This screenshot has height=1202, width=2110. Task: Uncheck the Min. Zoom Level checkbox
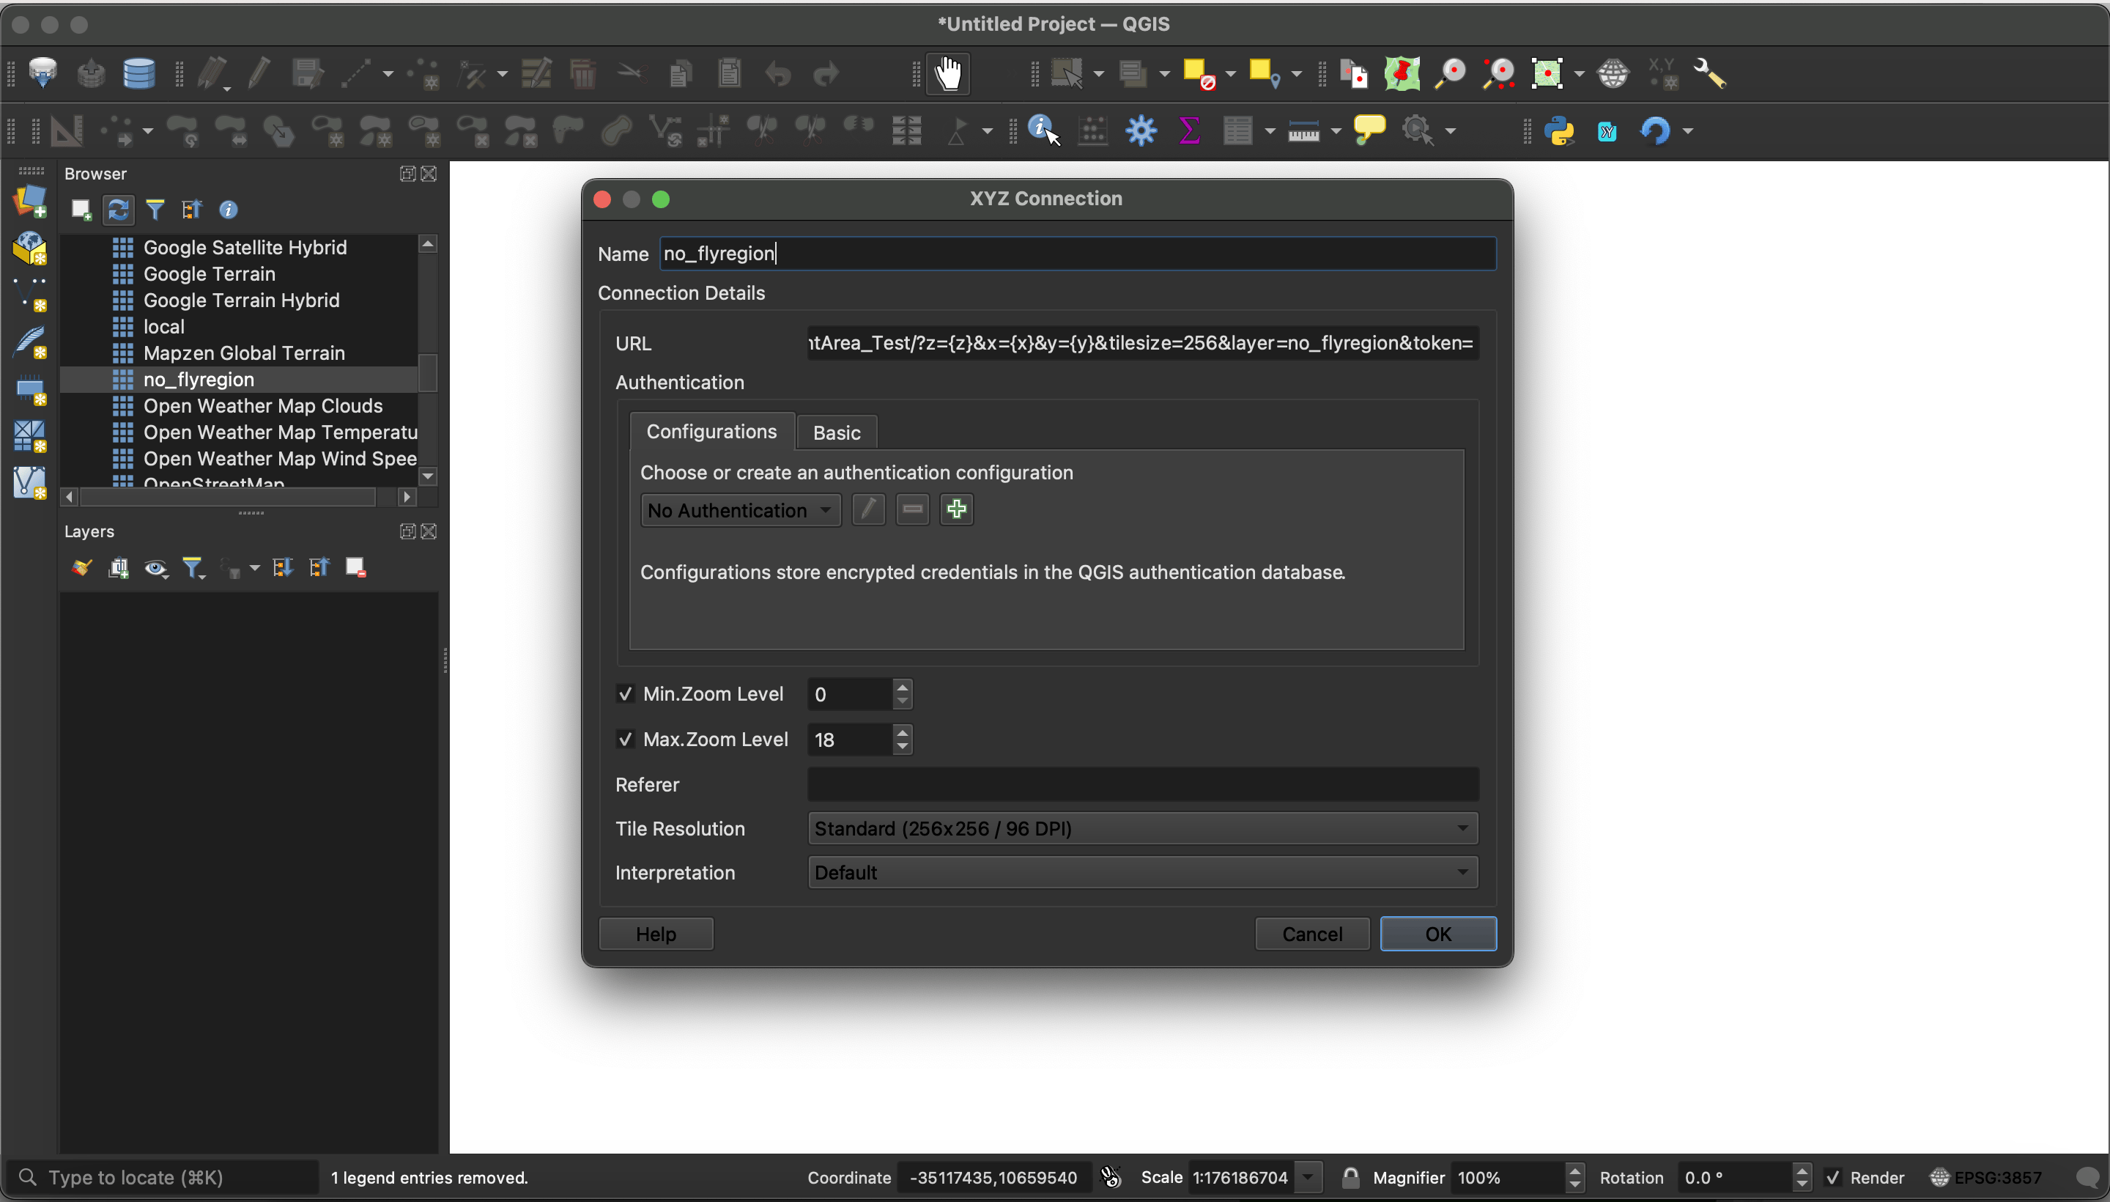(626, 693)
